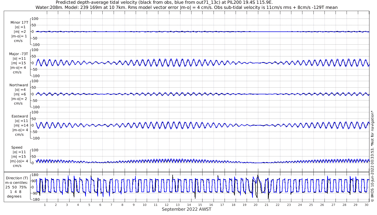Image resolution: width=377 pixels, height=215 pixels.
Task: Click the IMOS copyright notice on the right edge
Action: 372,156
